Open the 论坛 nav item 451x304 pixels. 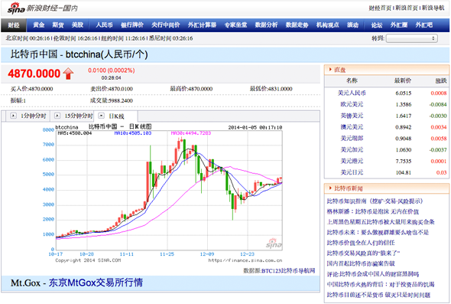[377, 25]
